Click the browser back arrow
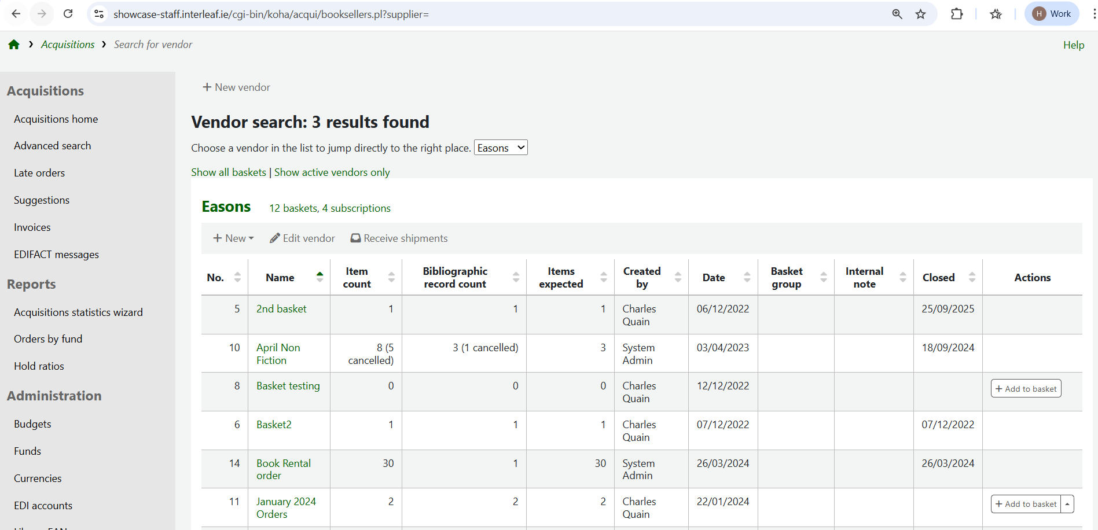The width and height of the screenshot is (1098, 530). 16,14
